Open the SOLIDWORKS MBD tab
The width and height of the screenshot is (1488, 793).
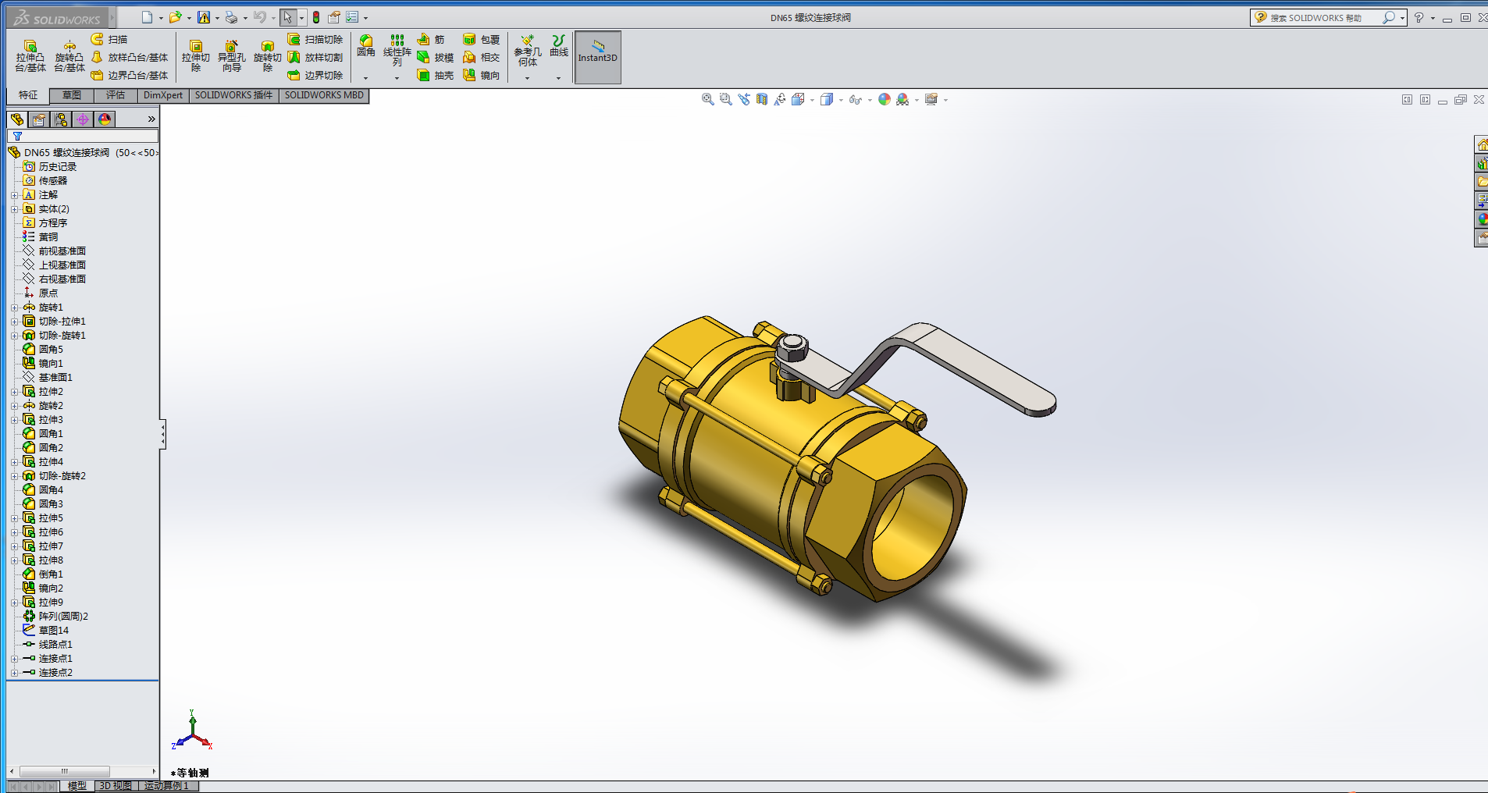(x=324, y=95)
